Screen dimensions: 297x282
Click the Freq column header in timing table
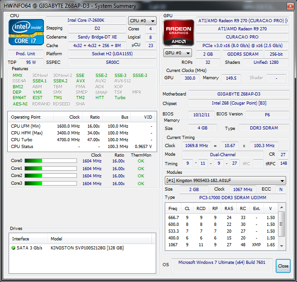(x=173, y=209)
